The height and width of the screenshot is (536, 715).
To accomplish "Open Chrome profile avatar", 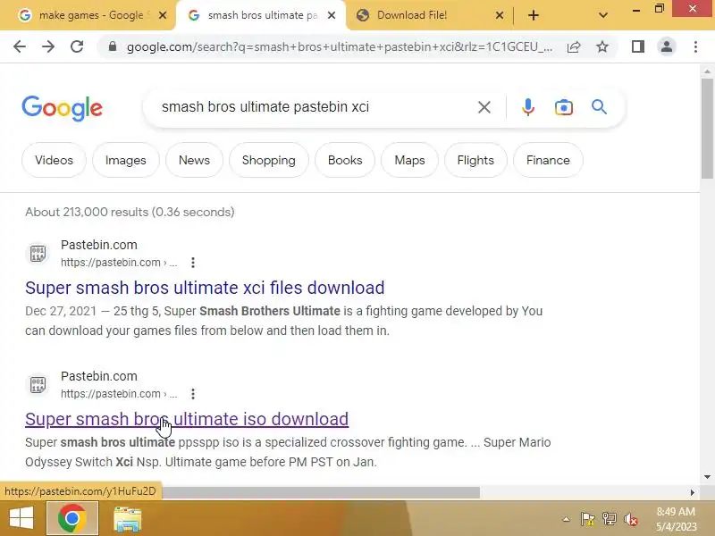I will (x=667, y=46).
